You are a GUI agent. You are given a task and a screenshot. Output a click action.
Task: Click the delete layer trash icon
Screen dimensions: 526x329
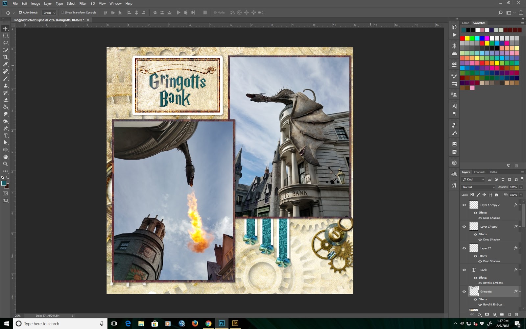click(x=516, y=315)
